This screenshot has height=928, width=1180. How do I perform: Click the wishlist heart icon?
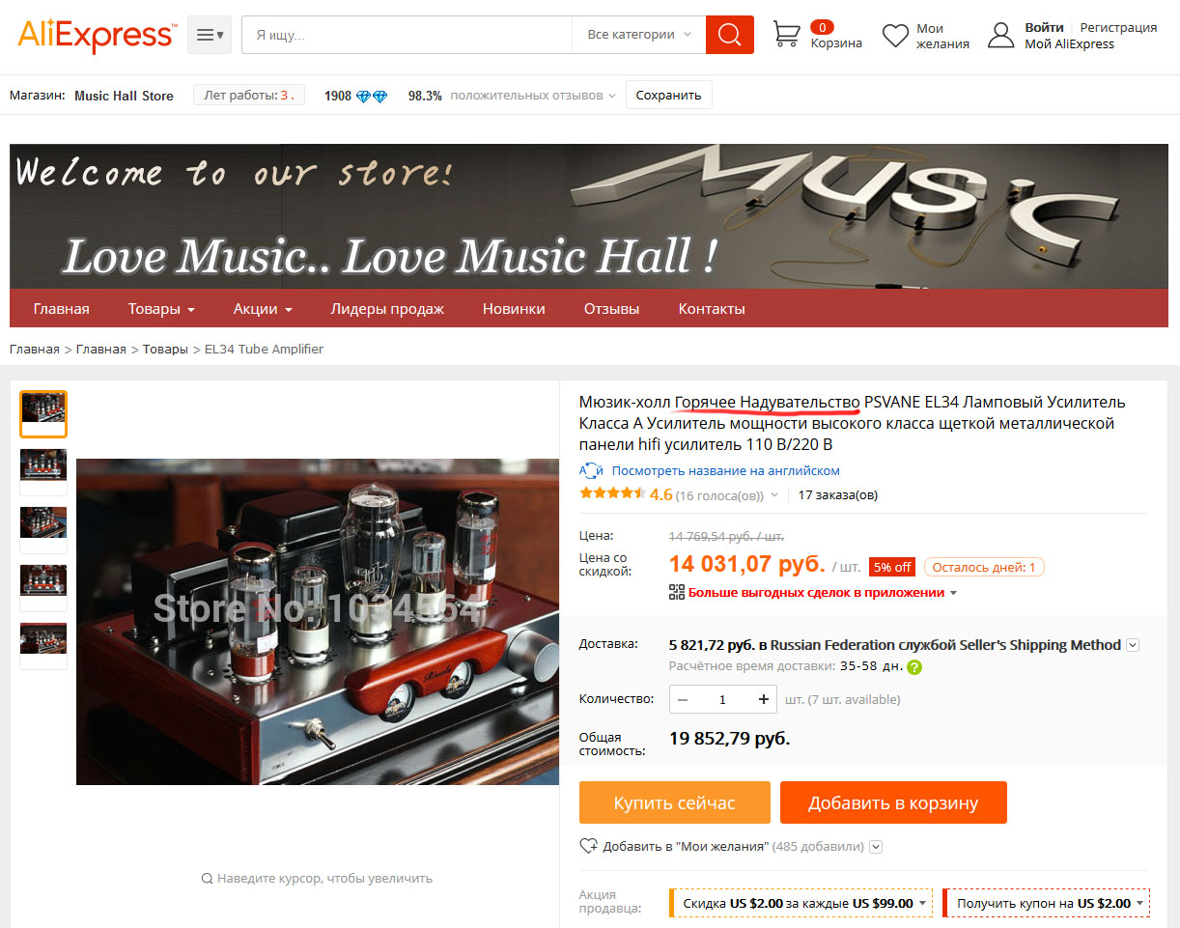pyautogui.click(x=896, y=36)
